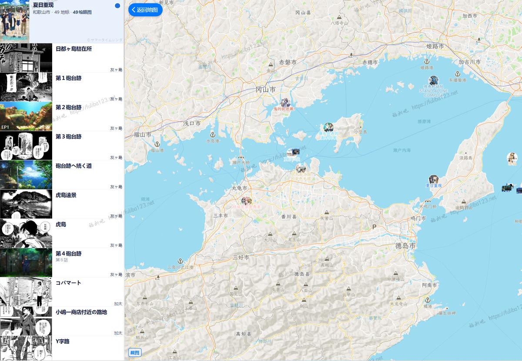Viewport: 522px width, 361px height.
Task: Click the 大川山 mountain icon
Action: (271, 233)
